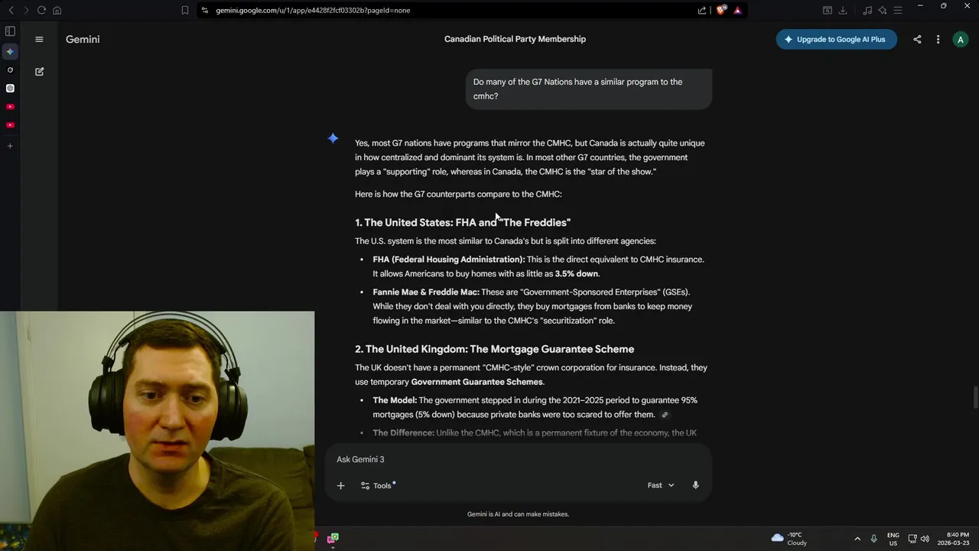Open the volume speaker tray icon
Viewport: 979px width, 551px height.
coord(925,539)
